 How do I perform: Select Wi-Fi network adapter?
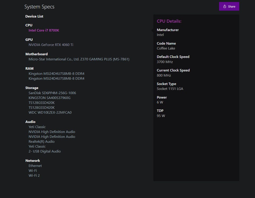pos(33,171)
